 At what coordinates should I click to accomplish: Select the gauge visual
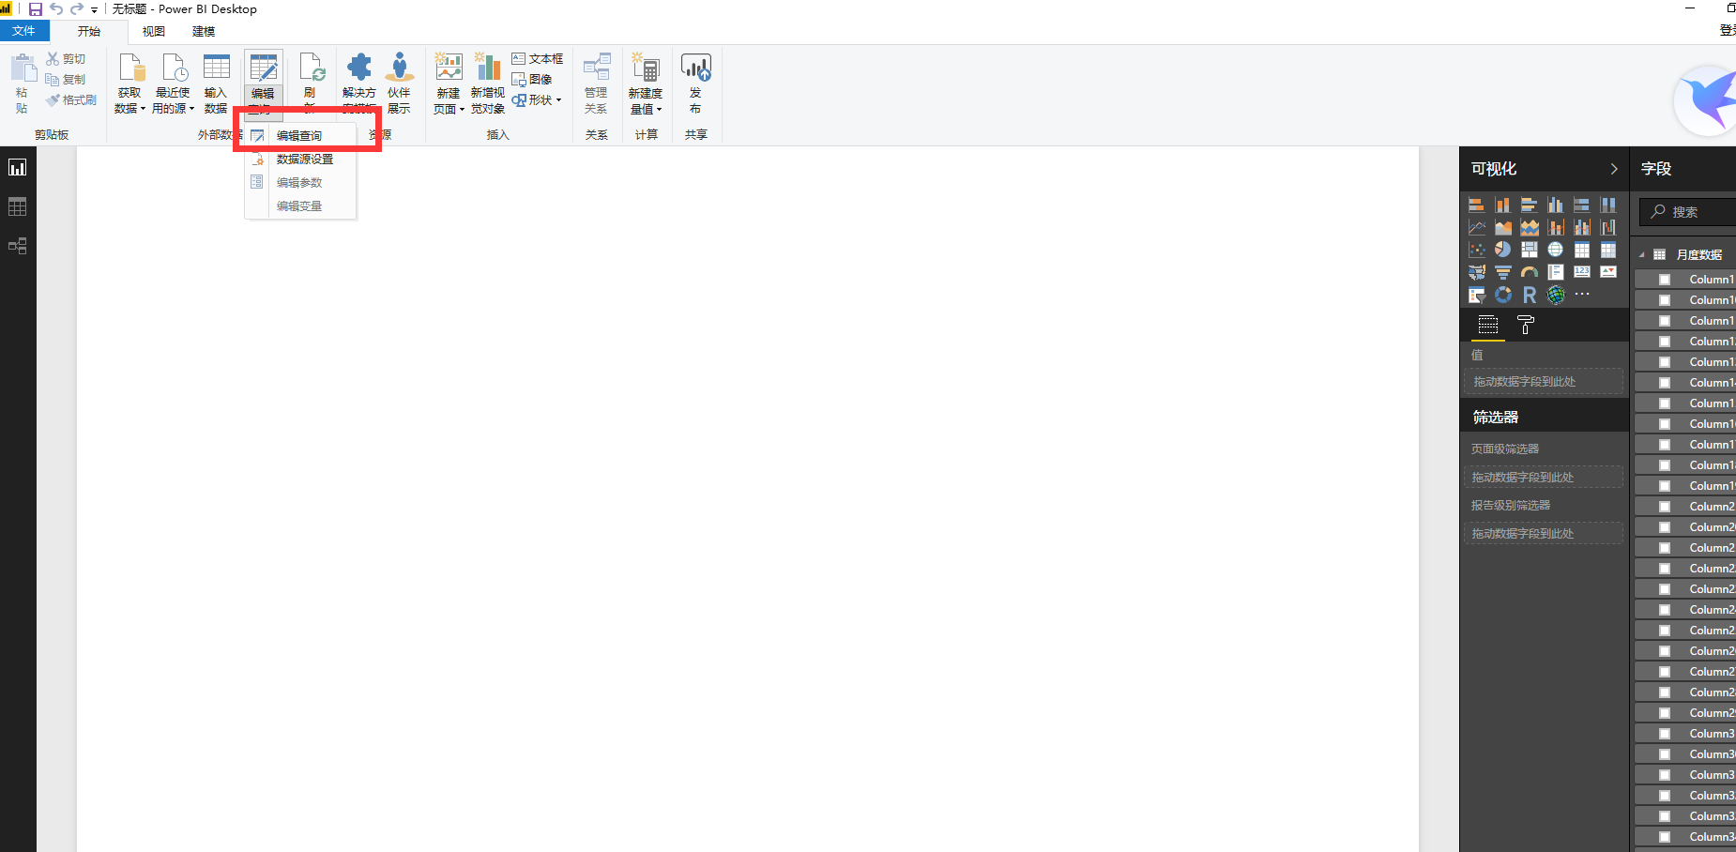pyautogui.click(x=1530, y=272)
